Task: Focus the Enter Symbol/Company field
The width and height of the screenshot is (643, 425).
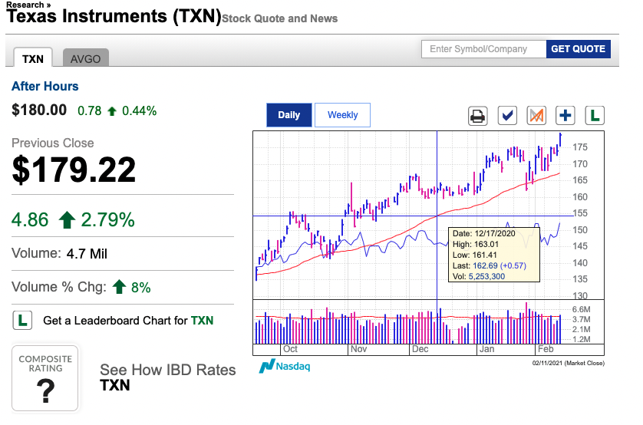Action: 484,49
